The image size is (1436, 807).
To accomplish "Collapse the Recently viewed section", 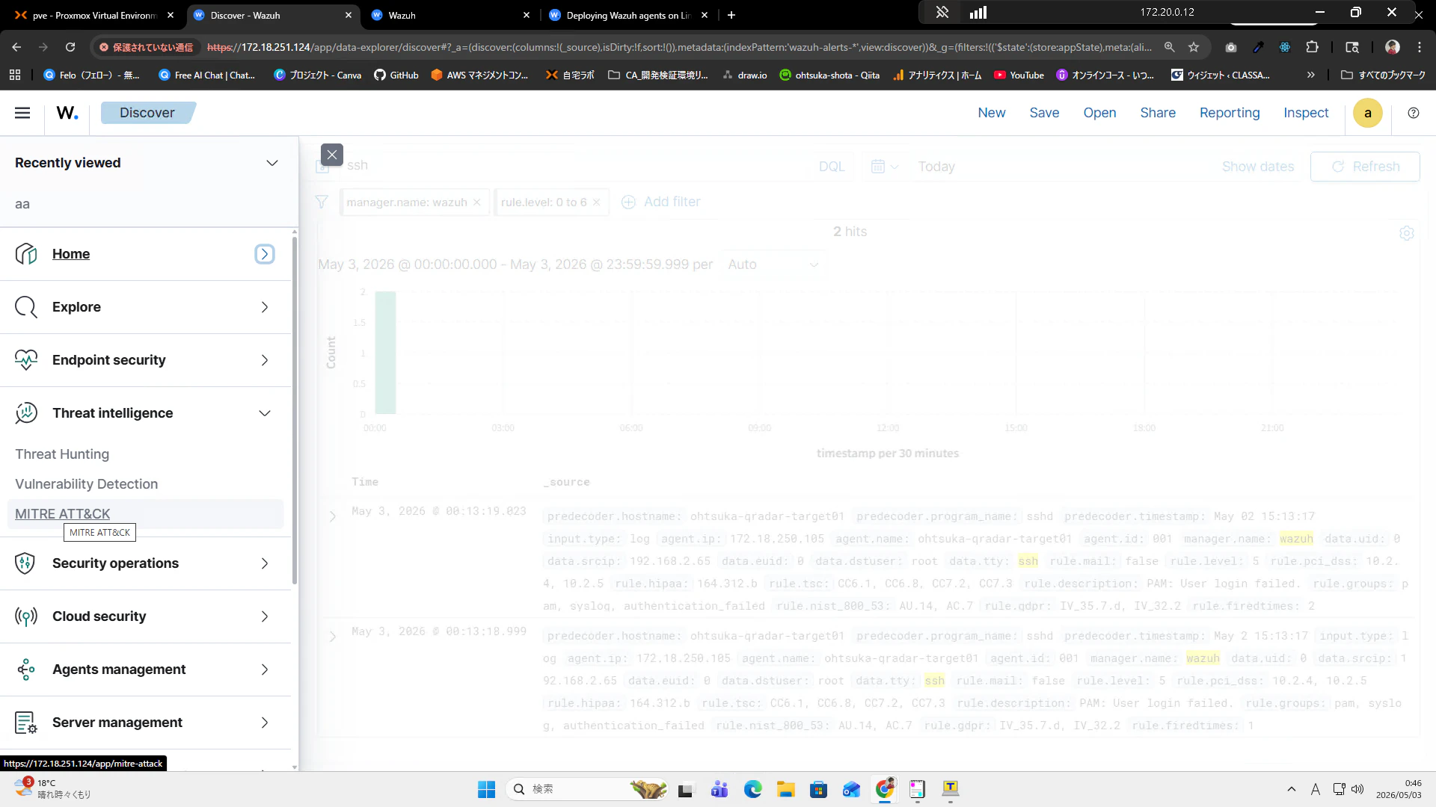I will tap(272, 163).
